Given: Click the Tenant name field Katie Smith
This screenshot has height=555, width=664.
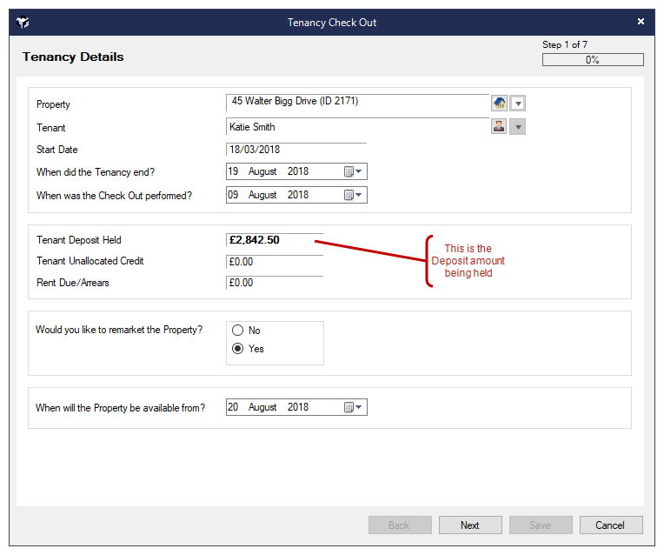Looking at the screenshot, I should pyautogui.click(x=356, y=127).
